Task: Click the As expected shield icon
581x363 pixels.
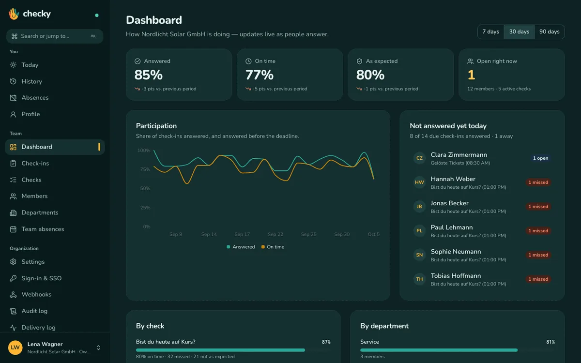Action: point(359,61)
